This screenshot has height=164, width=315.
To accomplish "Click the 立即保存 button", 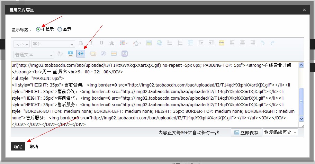I will click(x=246, y=133).
